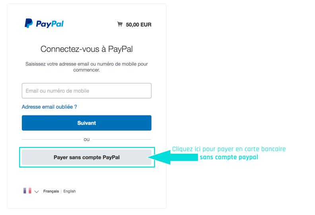Image resolution: width=315 pixels, height=215 pixels.
Task: Click the blue PayPal double-P logo icon
Action: click(29, 23)
